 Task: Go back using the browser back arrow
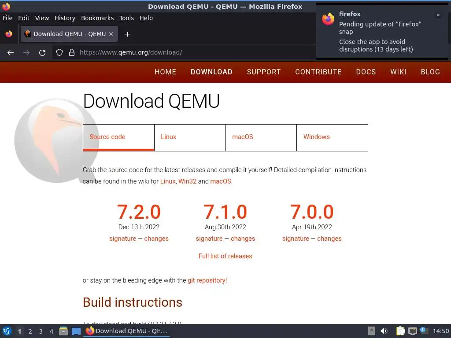click(x=11, y=53)
